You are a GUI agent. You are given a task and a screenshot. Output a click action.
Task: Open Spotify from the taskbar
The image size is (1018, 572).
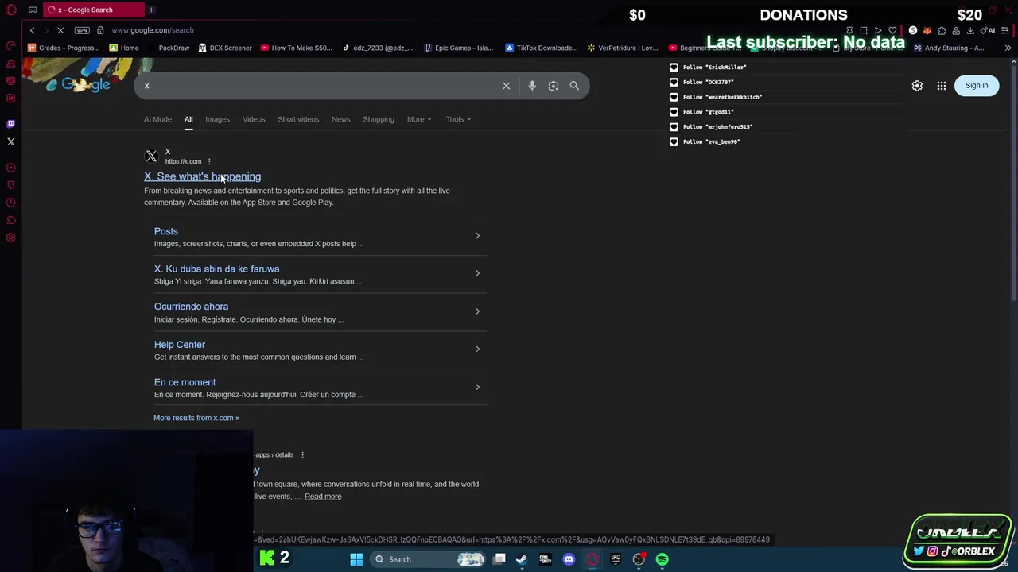click(662, 559)
